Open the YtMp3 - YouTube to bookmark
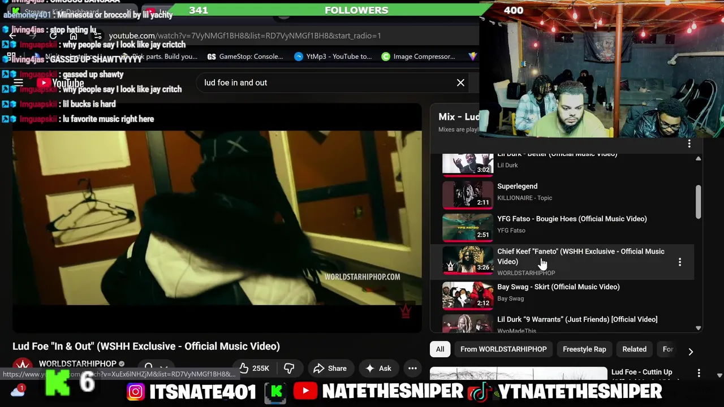 tap(333, 57)
